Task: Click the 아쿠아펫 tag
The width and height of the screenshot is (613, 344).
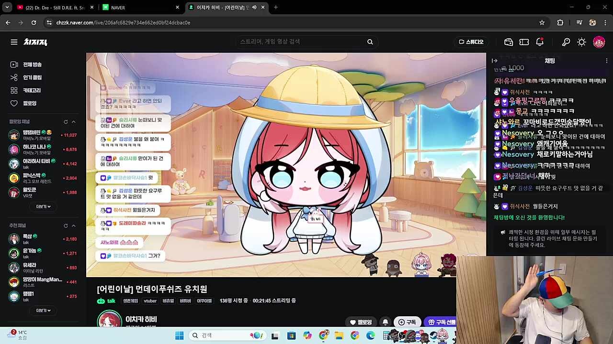Action: (204, 301)
